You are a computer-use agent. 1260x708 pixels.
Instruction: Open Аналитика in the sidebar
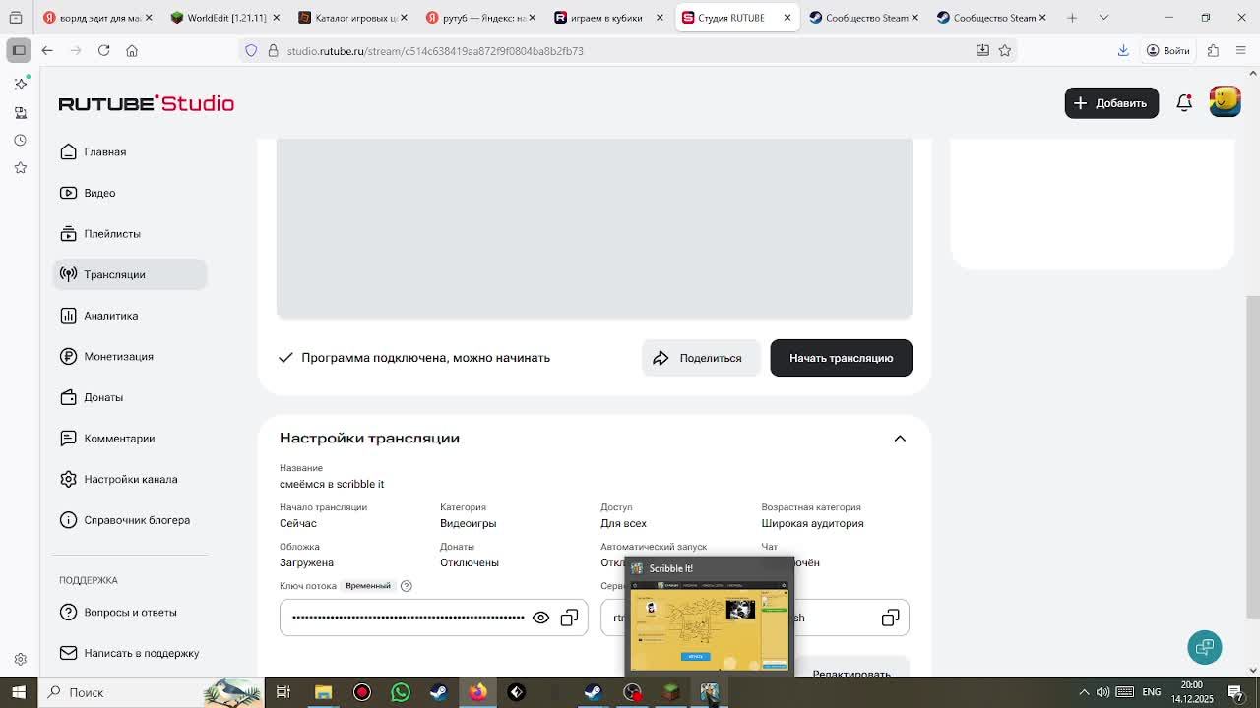pos(130,316)
